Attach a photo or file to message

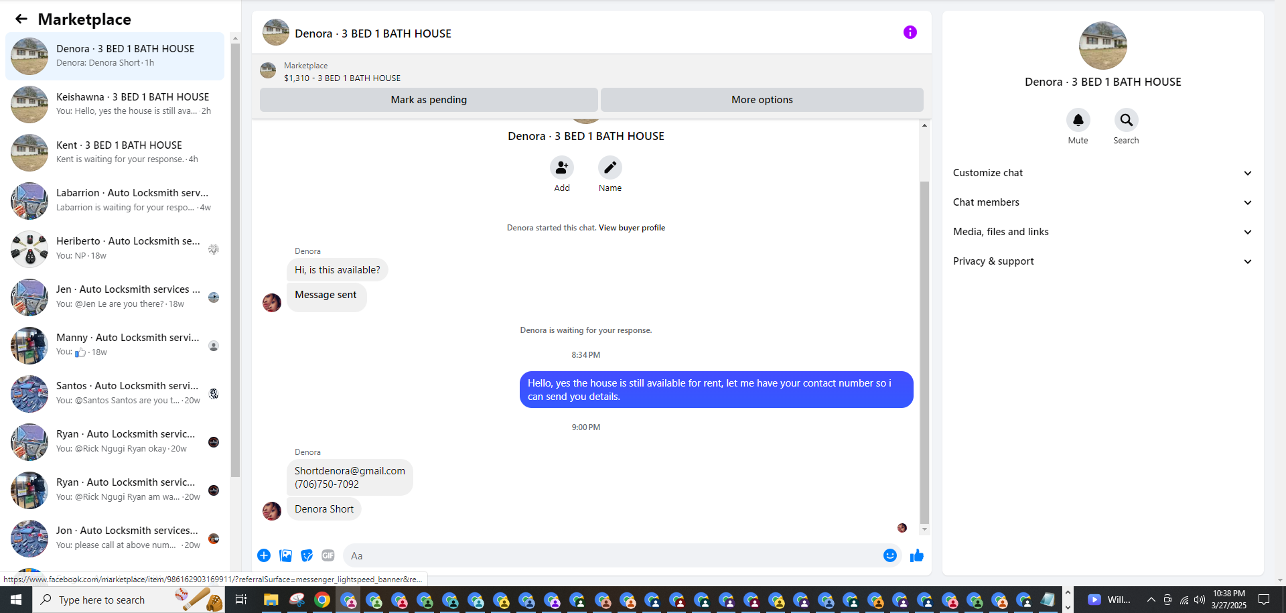tap(286, 555)
